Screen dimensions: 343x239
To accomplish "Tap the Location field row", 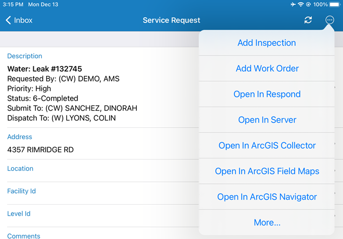I will click(x=99, y=169).
